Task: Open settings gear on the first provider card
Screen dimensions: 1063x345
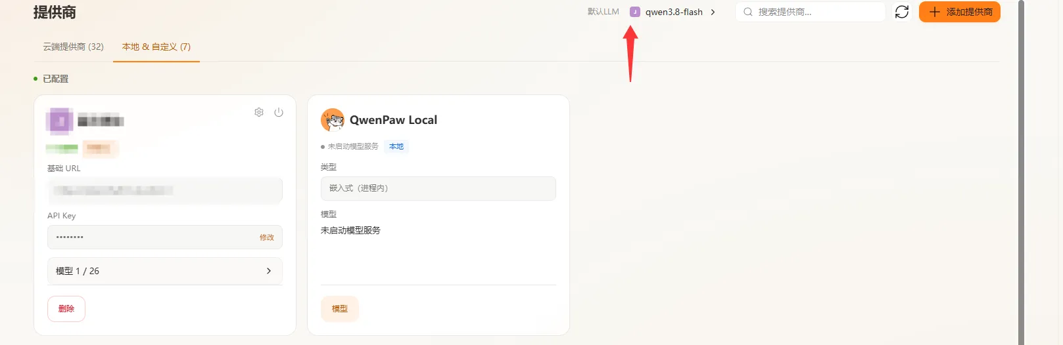Action: (259, 112)
